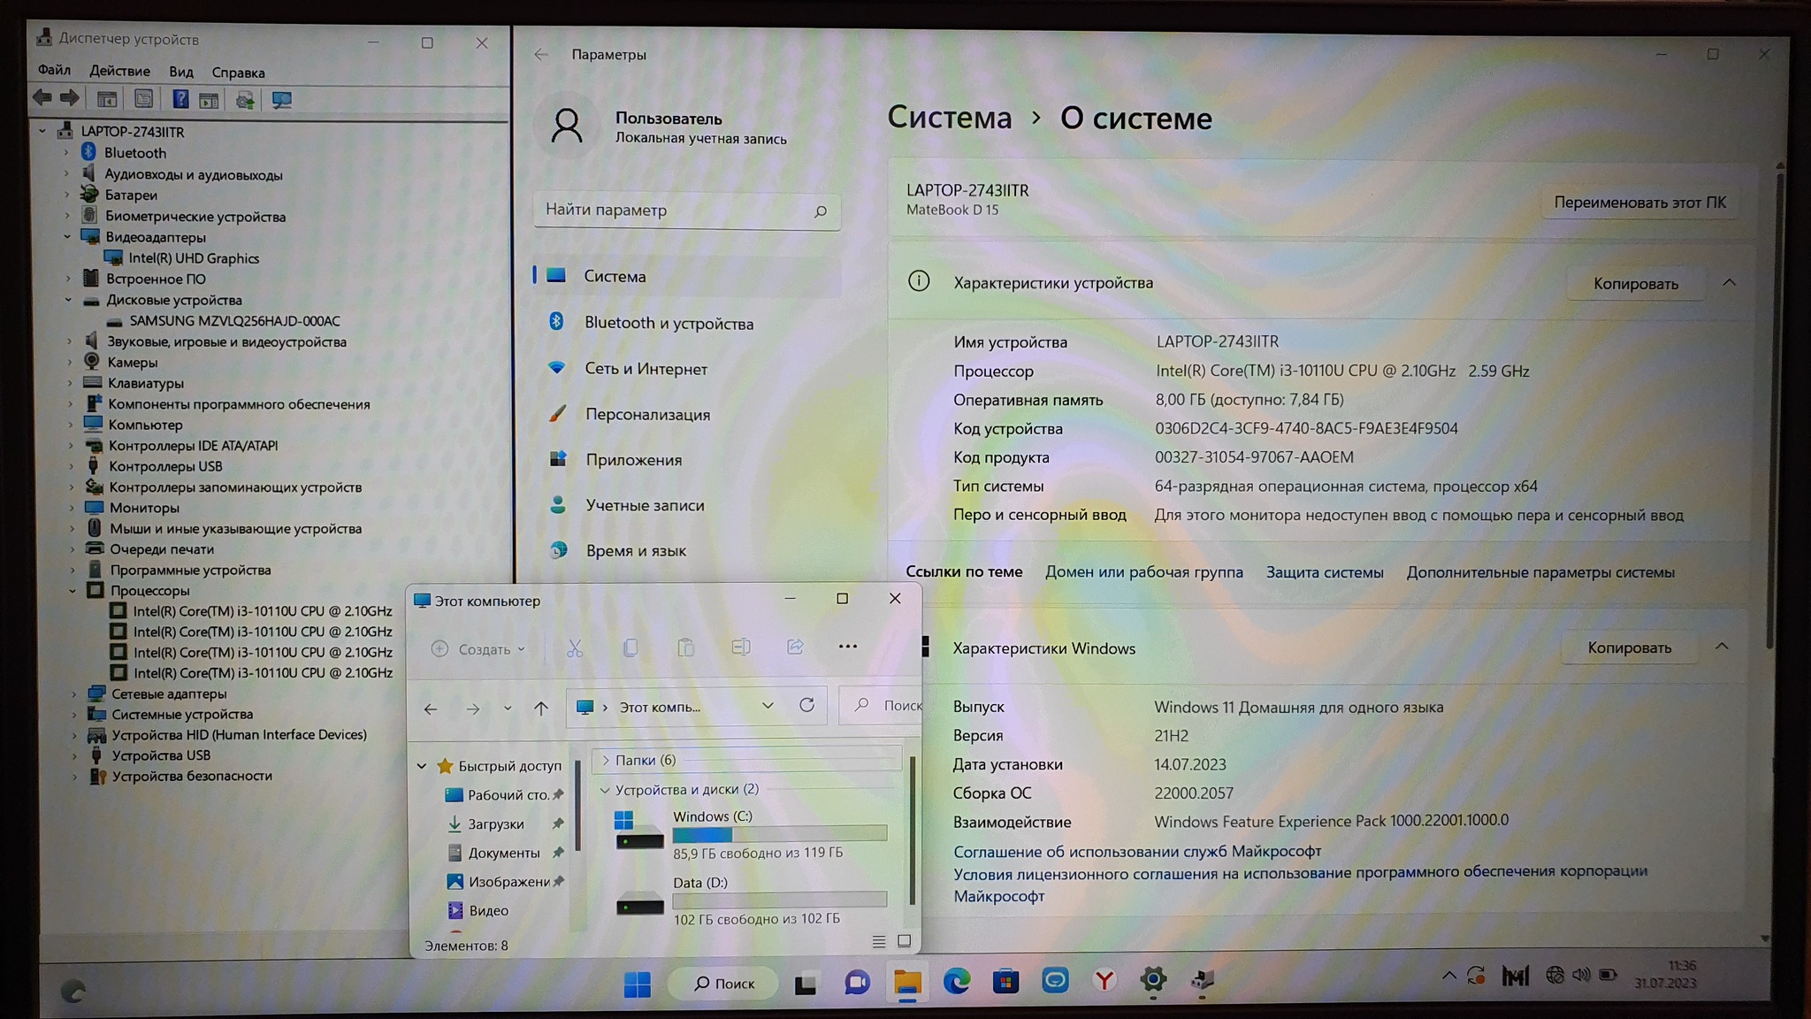Expand the Сетевые адаптеры tree node
This screenshot has height=1019, width=1811.
73,694
